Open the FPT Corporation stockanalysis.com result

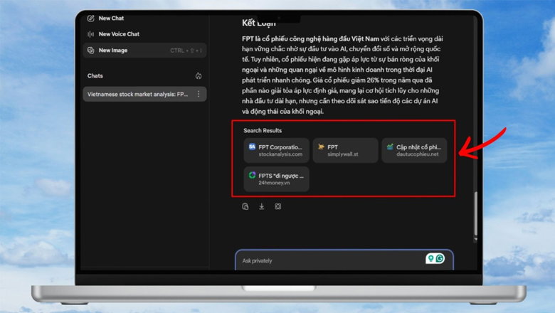pyautogui.click(x=277, y=150)
